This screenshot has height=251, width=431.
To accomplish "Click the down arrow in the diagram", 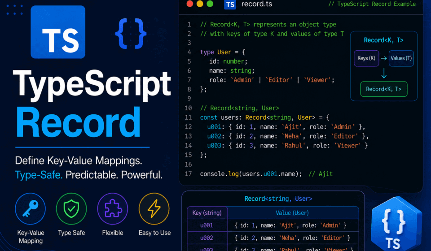I will click(x=384, y=74).
